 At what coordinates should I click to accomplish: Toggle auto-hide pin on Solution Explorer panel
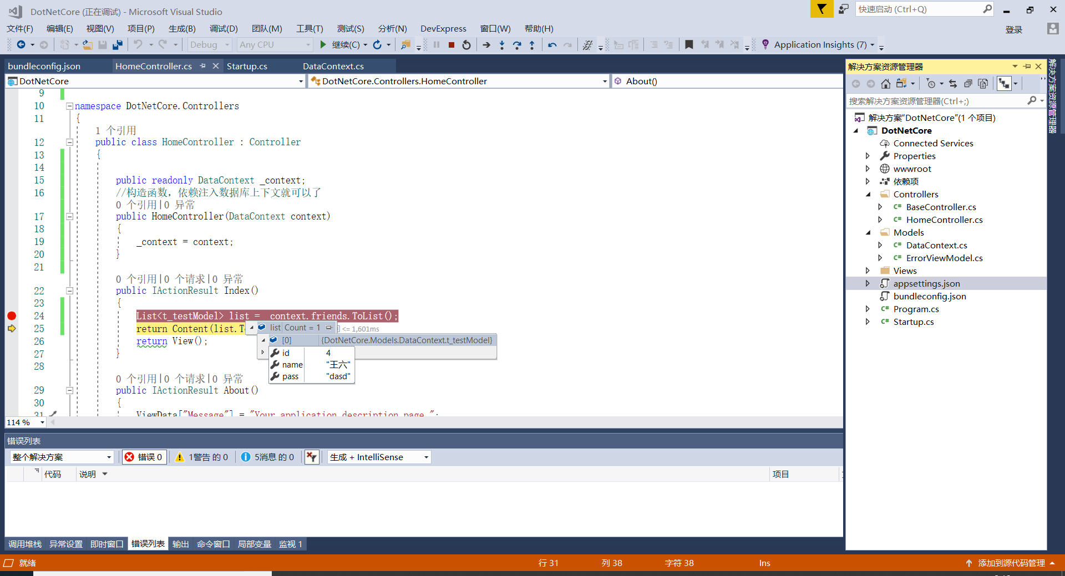click(x=1027, y=67)
